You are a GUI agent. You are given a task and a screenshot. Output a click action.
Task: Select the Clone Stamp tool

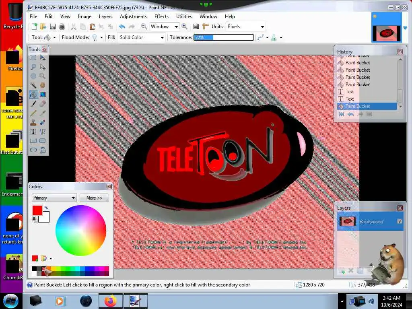(x=33, y=122)
